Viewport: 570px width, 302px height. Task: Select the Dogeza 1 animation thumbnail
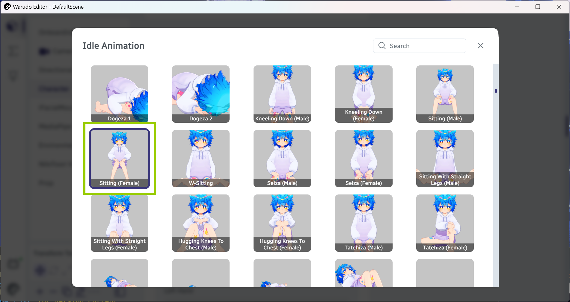pyautogui.click(x=119, y=94)
